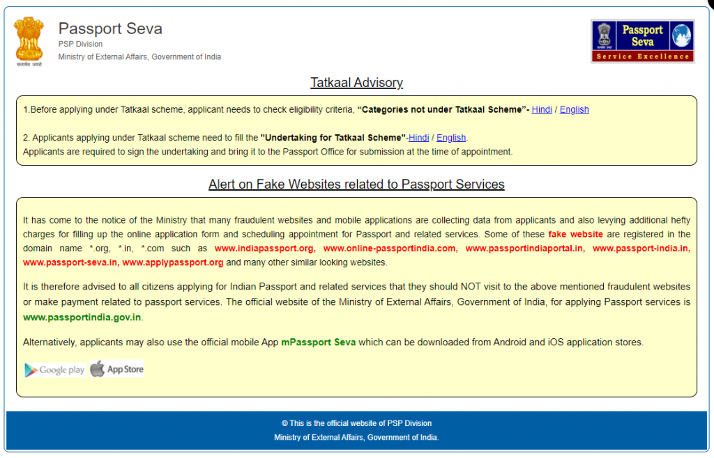Click footer 'official website of PSP Division' line

[356, 423]
